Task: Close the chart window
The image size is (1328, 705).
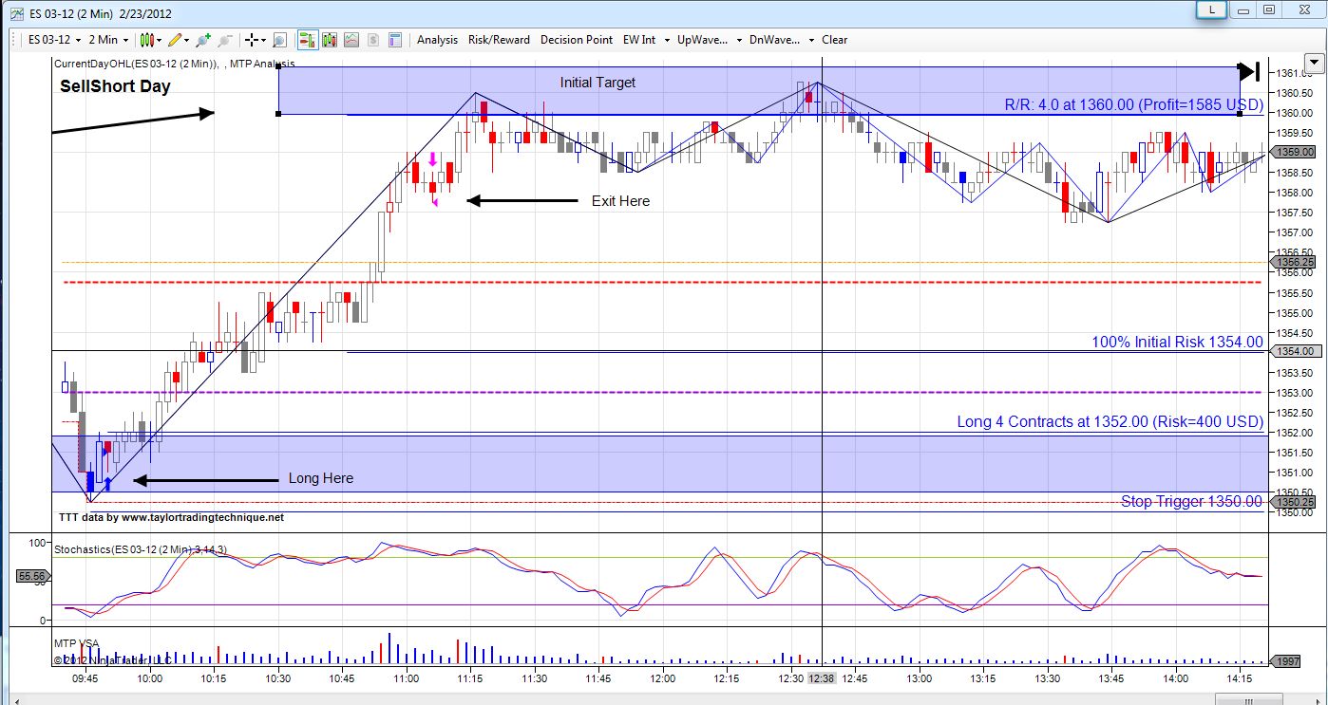Action: (x=1302, y=9)
